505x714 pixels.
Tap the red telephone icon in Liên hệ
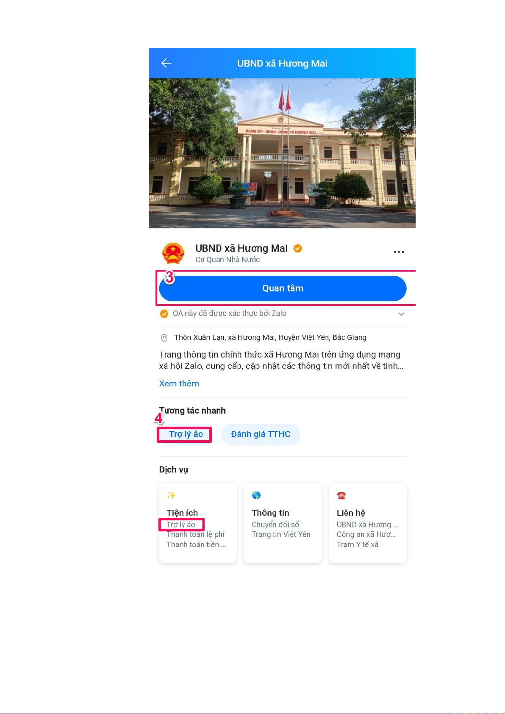pyautogui.click(x=341, y=495)
